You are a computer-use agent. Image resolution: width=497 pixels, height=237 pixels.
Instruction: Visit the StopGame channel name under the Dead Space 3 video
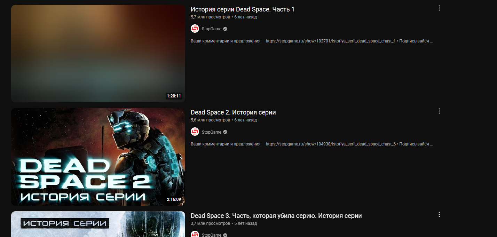(212, 235)
